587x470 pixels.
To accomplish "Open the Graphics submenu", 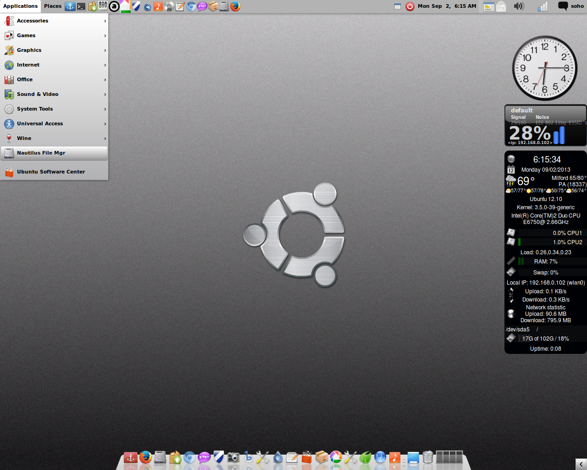I will click(x=54, y=50).
